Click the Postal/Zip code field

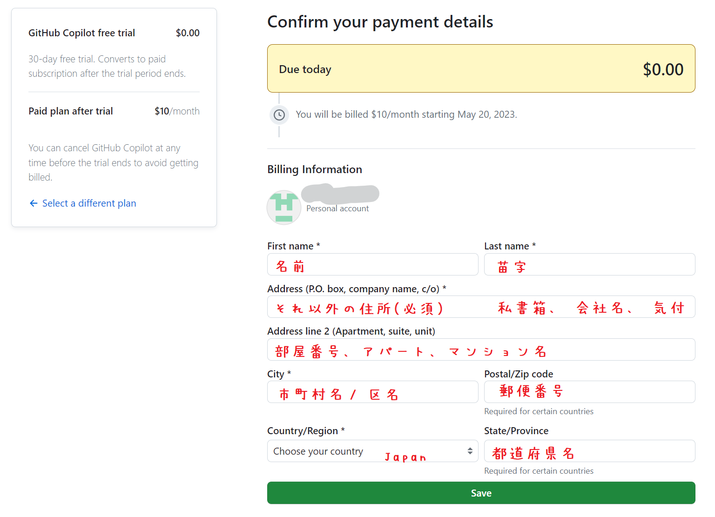click(x=589, y=392)
